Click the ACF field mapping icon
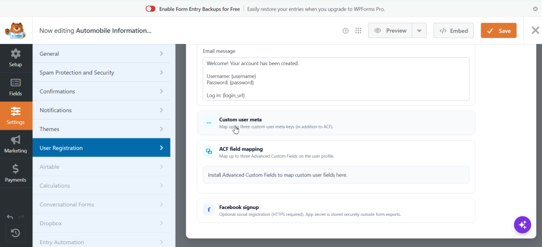The height and width of the screenshot is (247, 542). pos(209,152)
